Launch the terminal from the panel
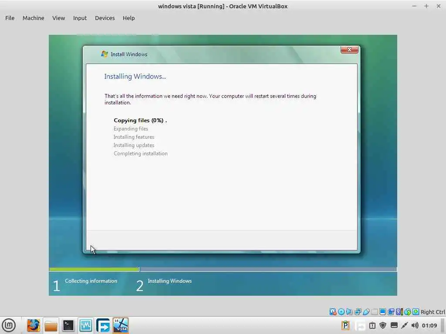 [x=68, y=325]
